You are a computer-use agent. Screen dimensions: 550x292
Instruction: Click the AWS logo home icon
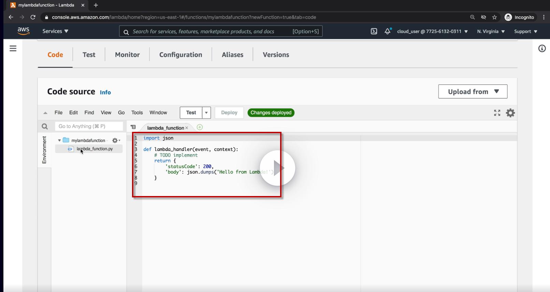click(23, 31)
